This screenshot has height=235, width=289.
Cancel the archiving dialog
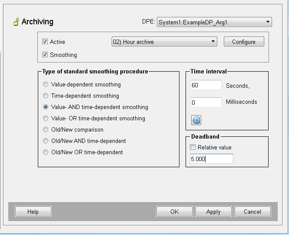click(x=252, y=212)
